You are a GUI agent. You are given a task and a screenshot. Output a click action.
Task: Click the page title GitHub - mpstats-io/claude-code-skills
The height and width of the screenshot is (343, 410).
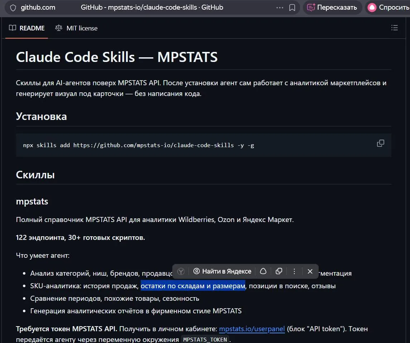(152, 8)
